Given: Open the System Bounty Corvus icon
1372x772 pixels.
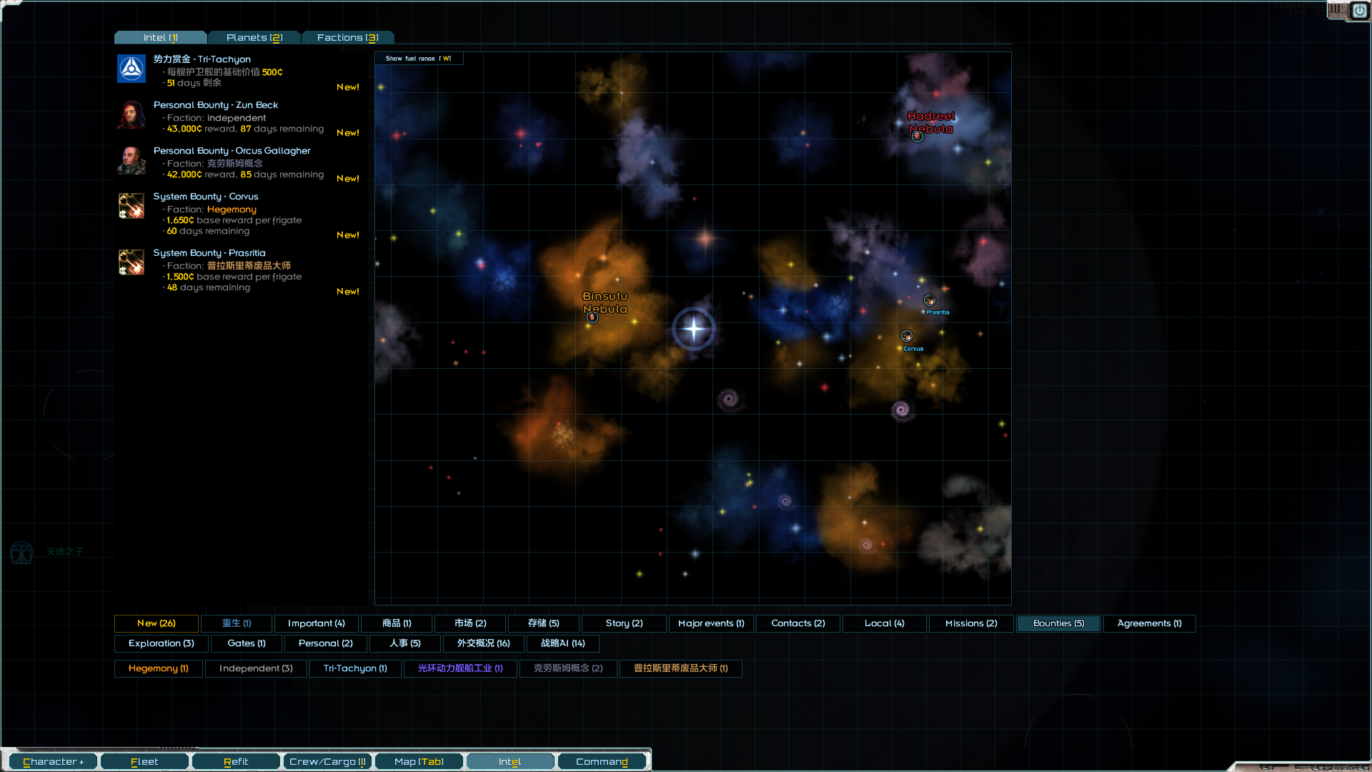Looking at the screenshot, I should [x=131, y=206].
